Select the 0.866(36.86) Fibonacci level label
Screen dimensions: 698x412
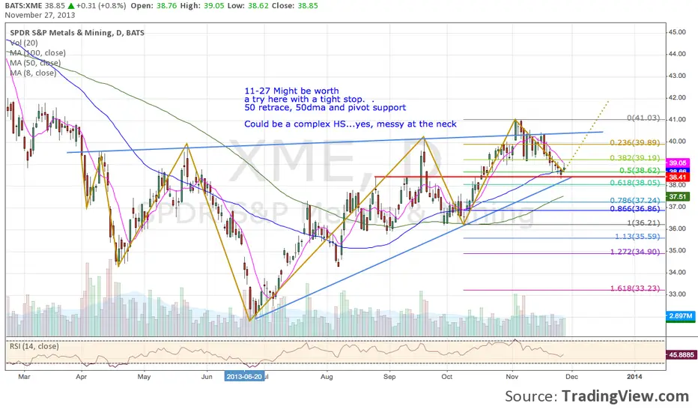coord(635,209)
